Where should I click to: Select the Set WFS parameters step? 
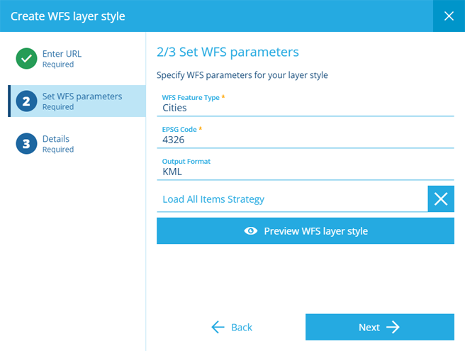point(77,101)
